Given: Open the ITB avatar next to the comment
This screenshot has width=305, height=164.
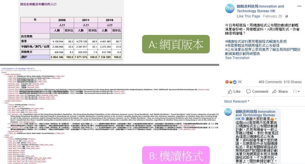Looking at the screenshot, I should click(x=228, y=112).
